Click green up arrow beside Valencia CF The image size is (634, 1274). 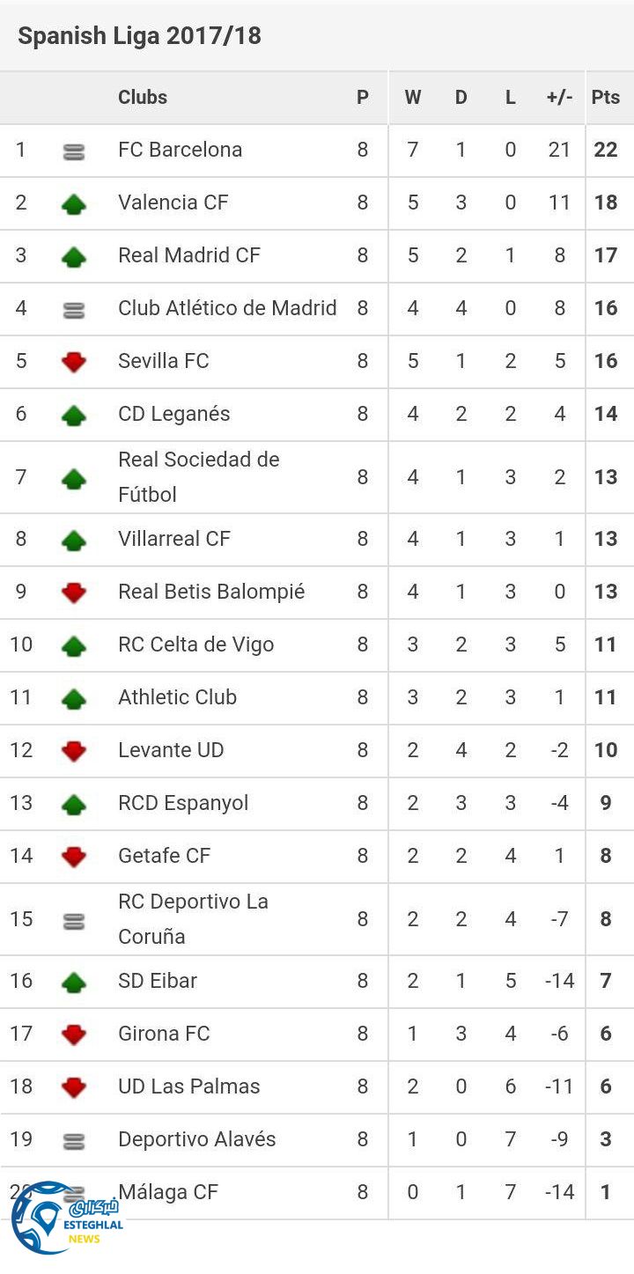[x=74, y=204]
